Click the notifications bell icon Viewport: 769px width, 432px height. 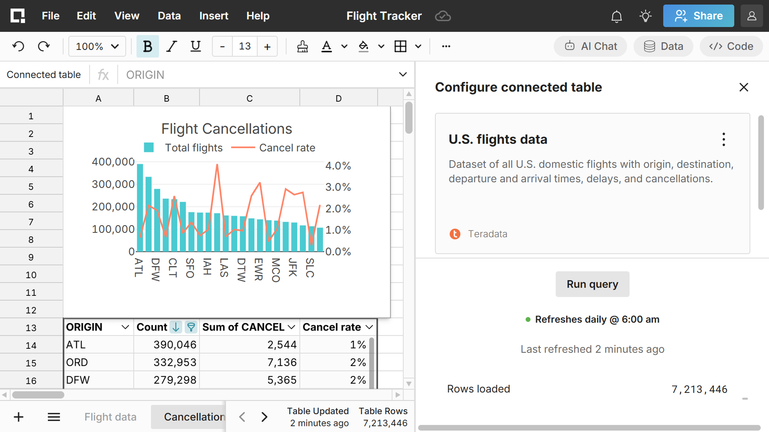616,16
